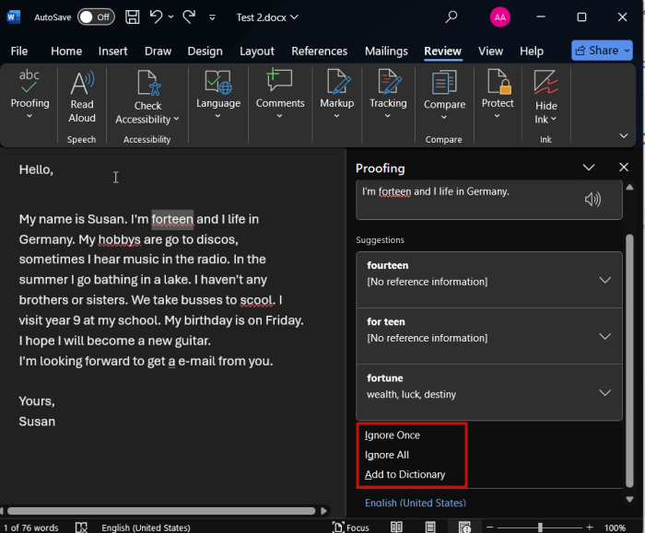Click the Read Aloud icon

[x=82, y=85]
